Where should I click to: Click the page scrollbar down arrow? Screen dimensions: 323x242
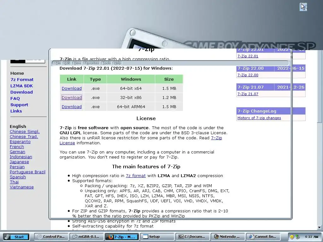pos(320,228)
